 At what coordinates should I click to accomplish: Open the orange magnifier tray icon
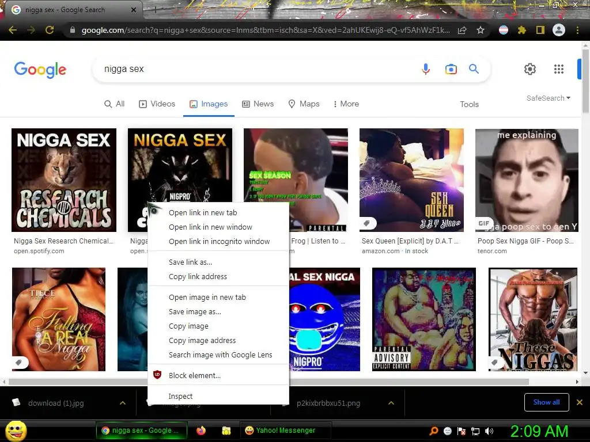tap(434, 430)
